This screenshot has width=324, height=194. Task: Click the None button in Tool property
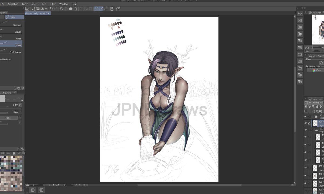pos(8,118)
